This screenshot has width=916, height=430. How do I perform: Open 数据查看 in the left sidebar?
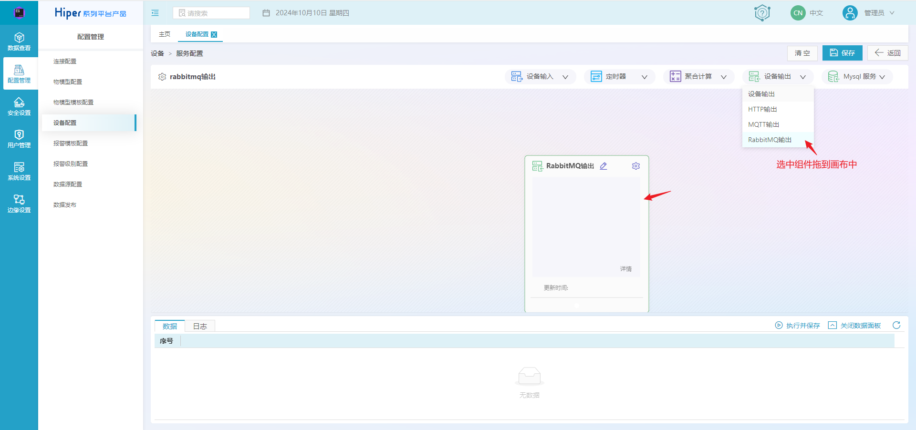click(19, 41)
